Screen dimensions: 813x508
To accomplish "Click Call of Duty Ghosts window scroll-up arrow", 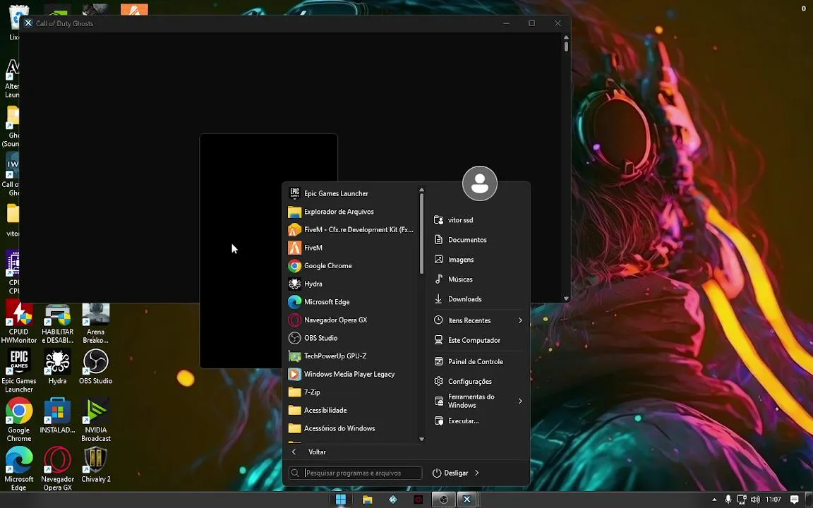I will click(x=566, y=37).
